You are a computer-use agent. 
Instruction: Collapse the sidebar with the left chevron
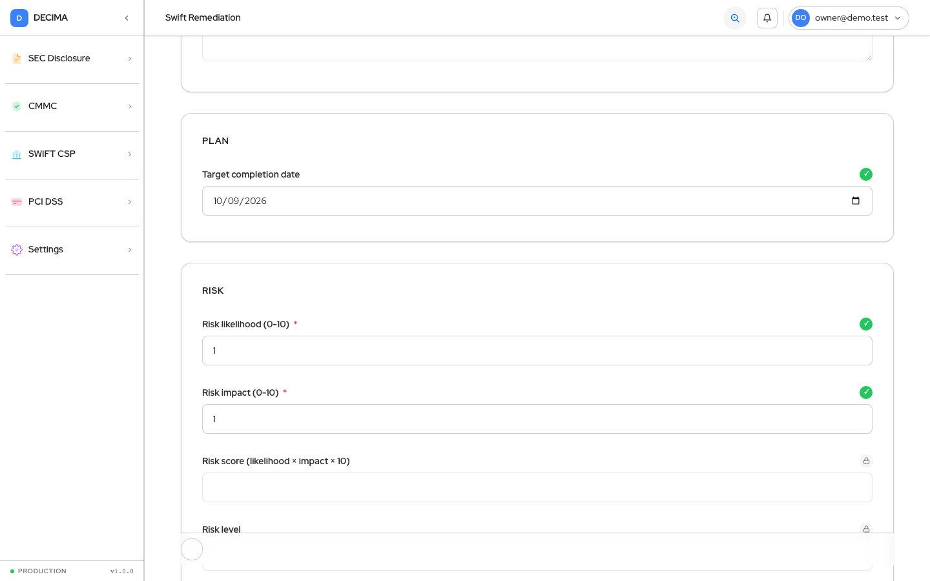click(x=127, y=18)
